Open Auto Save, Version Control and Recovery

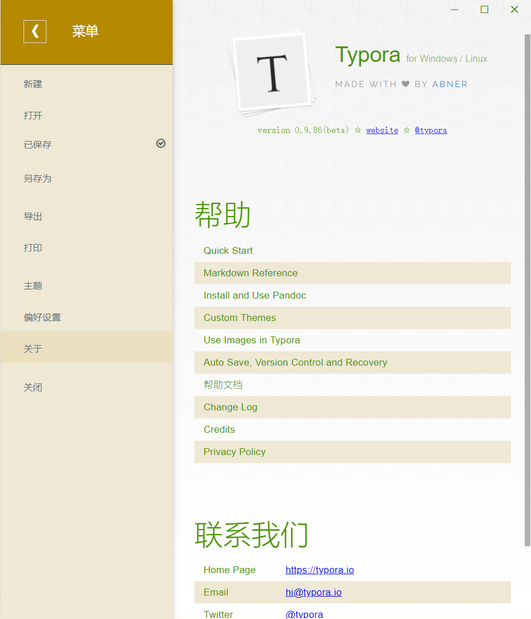(x=353, y=362)
